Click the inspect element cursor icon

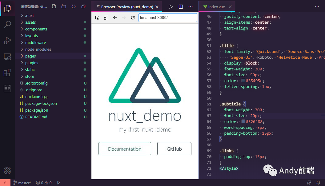click(97, 18)
